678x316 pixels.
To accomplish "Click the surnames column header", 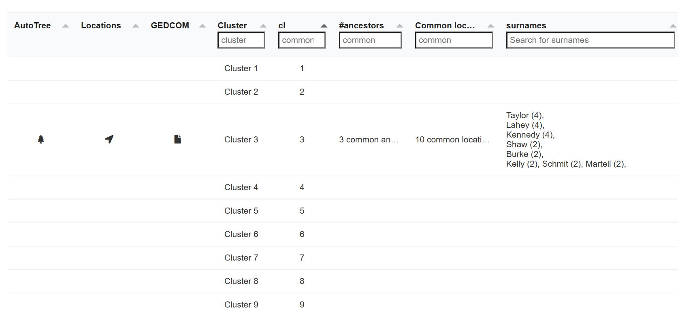I will [526, 25].
